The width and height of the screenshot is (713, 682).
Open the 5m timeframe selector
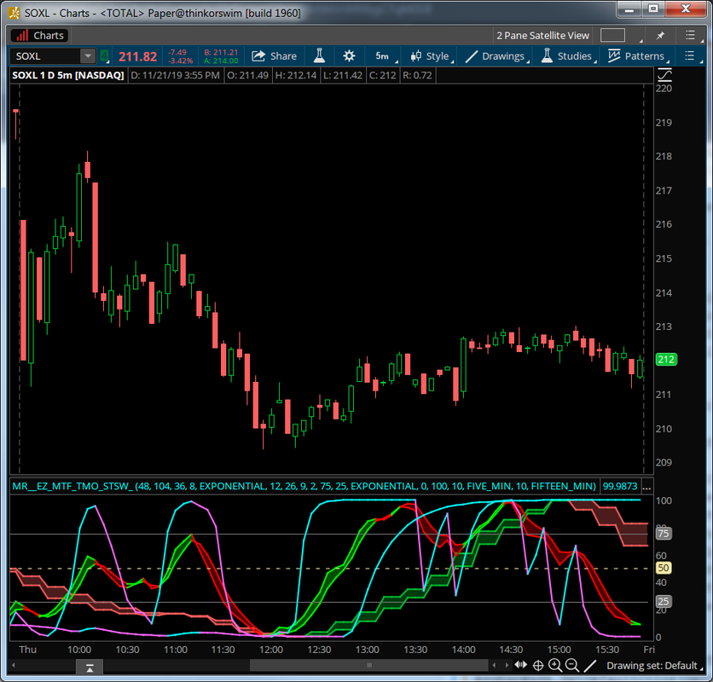[x=384, y=56]
